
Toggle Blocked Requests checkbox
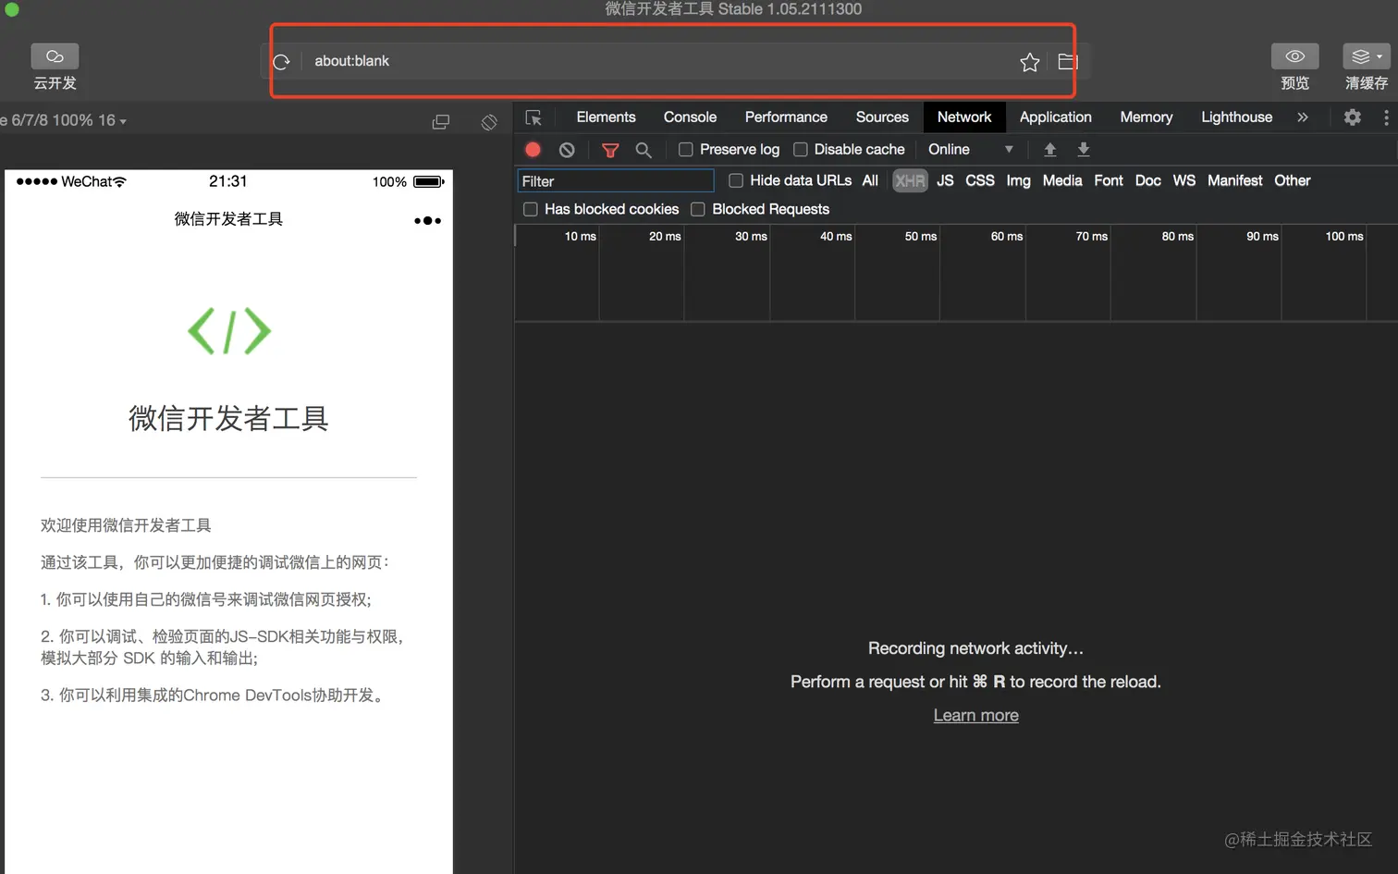(698, 209)
